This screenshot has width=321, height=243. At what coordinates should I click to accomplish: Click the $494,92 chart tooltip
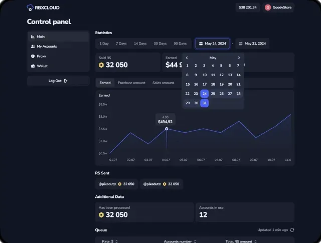165,119
